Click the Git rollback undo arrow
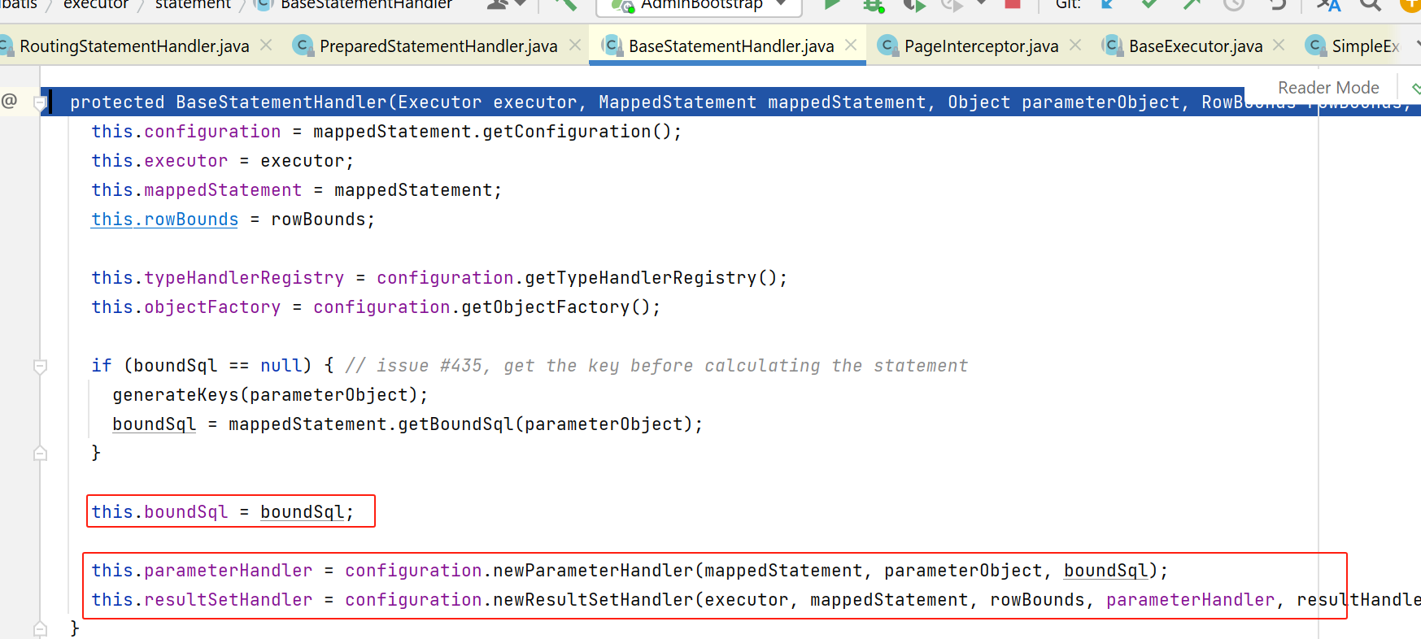Screen dimensions: 1421x639 (1277, 4)
